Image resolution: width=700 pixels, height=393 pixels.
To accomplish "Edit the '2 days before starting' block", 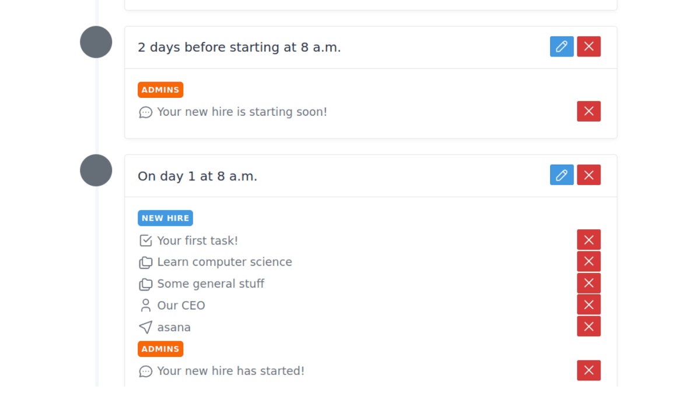I will pos(561,47).
